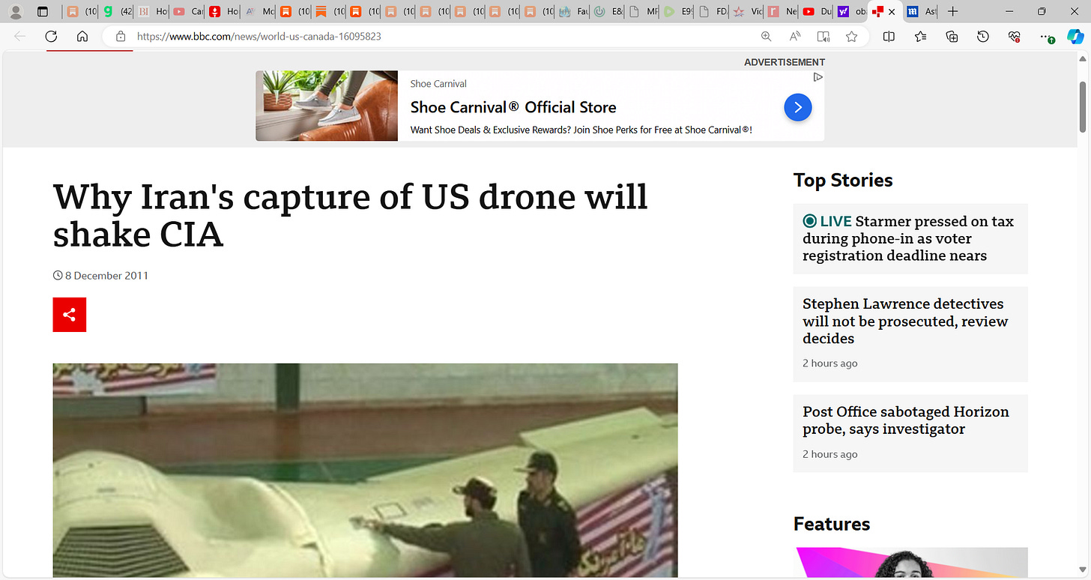The width and height of the screenshot is (1091, 580).
Task: Click the '8 December 2011' date text
Action: [106, 276]
